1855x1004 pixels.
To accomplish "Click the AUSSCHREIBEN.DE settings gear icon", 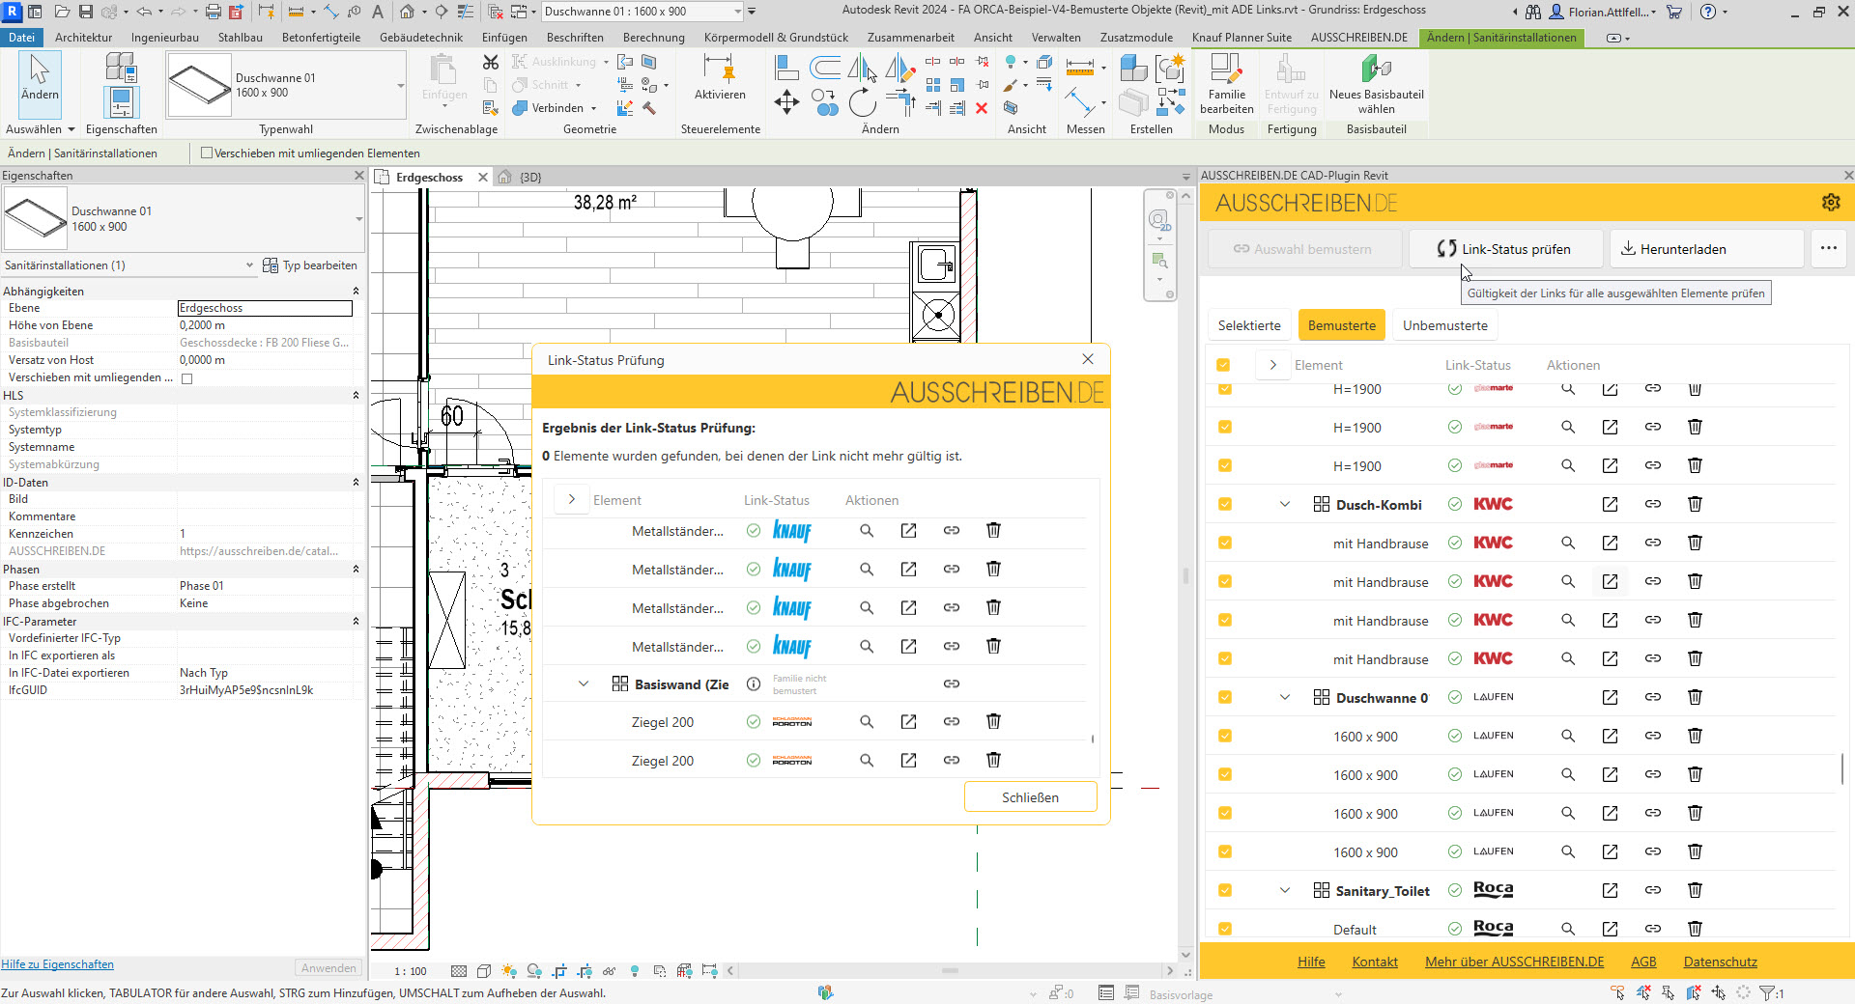I will [1830, 203].
